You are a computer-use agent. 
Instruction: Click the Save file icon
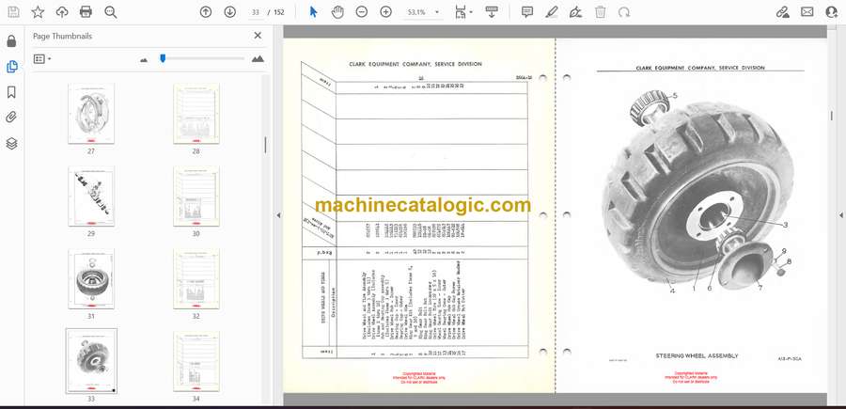pos(13,12)
